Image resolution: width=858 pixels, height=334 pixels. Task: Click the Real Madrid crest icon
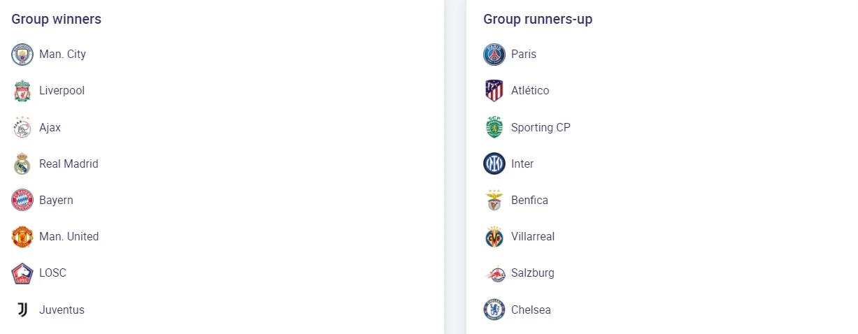(22, 164)
